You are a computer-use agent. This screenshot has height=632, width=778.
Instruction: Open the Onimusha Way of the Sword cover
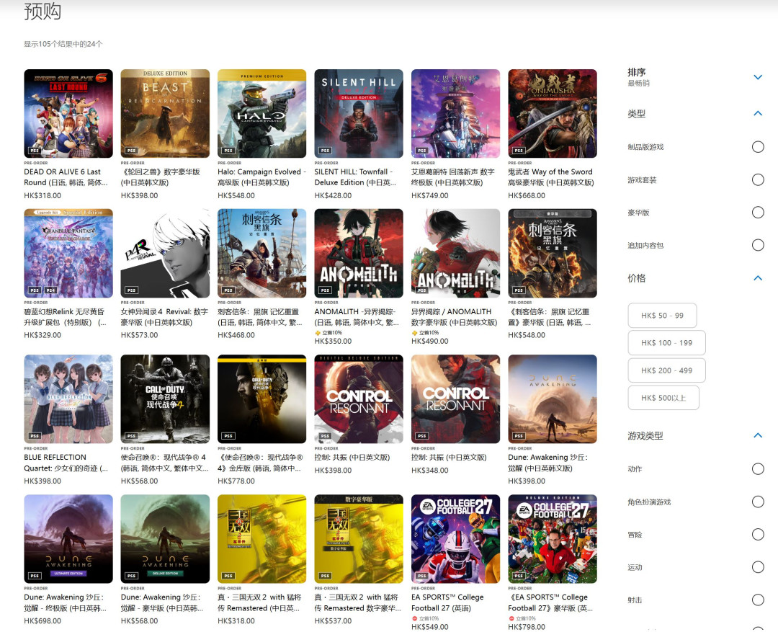tap(553, 114)
